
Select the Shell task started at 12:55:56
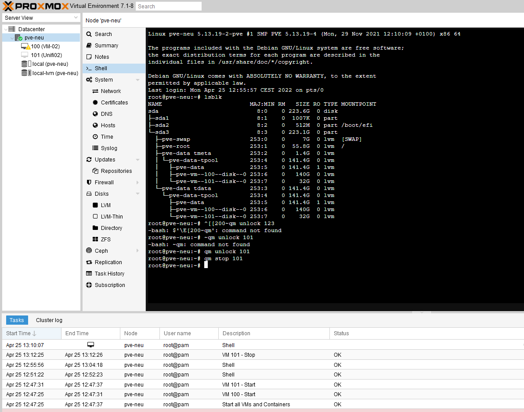tap(263, 365)
